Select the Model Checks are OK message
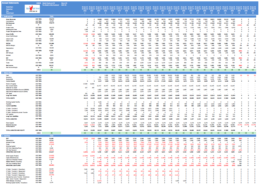Screen dimensions: 260x187 pos(49,3)
